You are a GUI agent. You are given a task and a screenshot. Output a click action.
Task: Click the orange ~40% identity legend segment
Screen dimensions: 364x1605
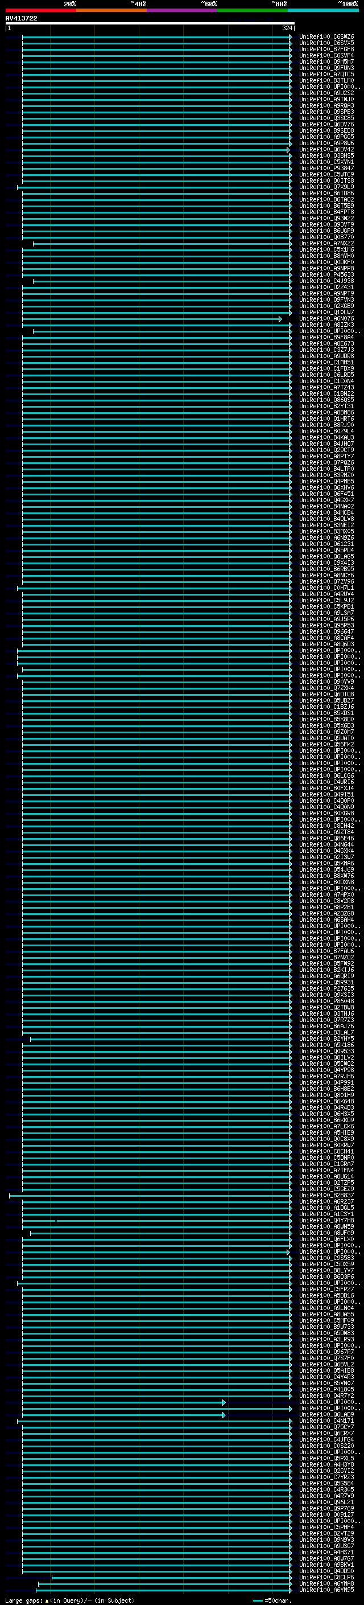[111, 10]
